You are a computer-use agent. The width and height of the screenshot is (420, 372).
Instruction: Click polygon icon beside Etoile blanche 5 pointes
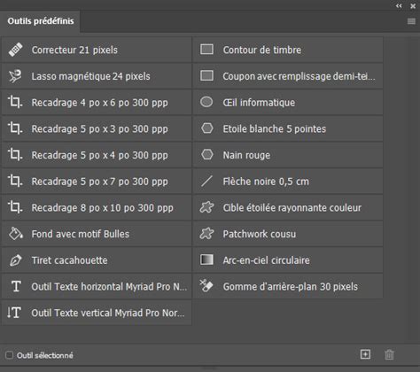coord(207,128)
